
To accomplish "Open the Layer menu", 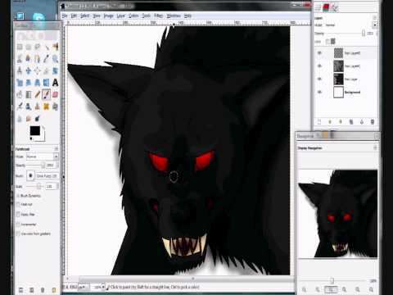I will 120,16.
